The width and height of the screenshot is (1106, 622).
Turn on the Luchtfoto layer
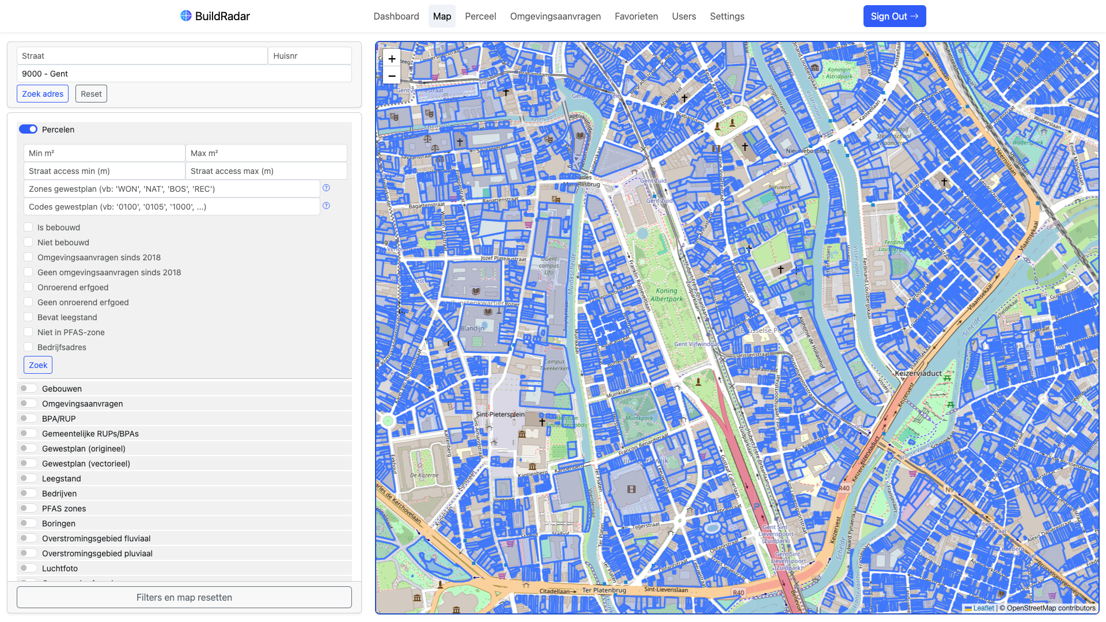[x=28, y=568]
